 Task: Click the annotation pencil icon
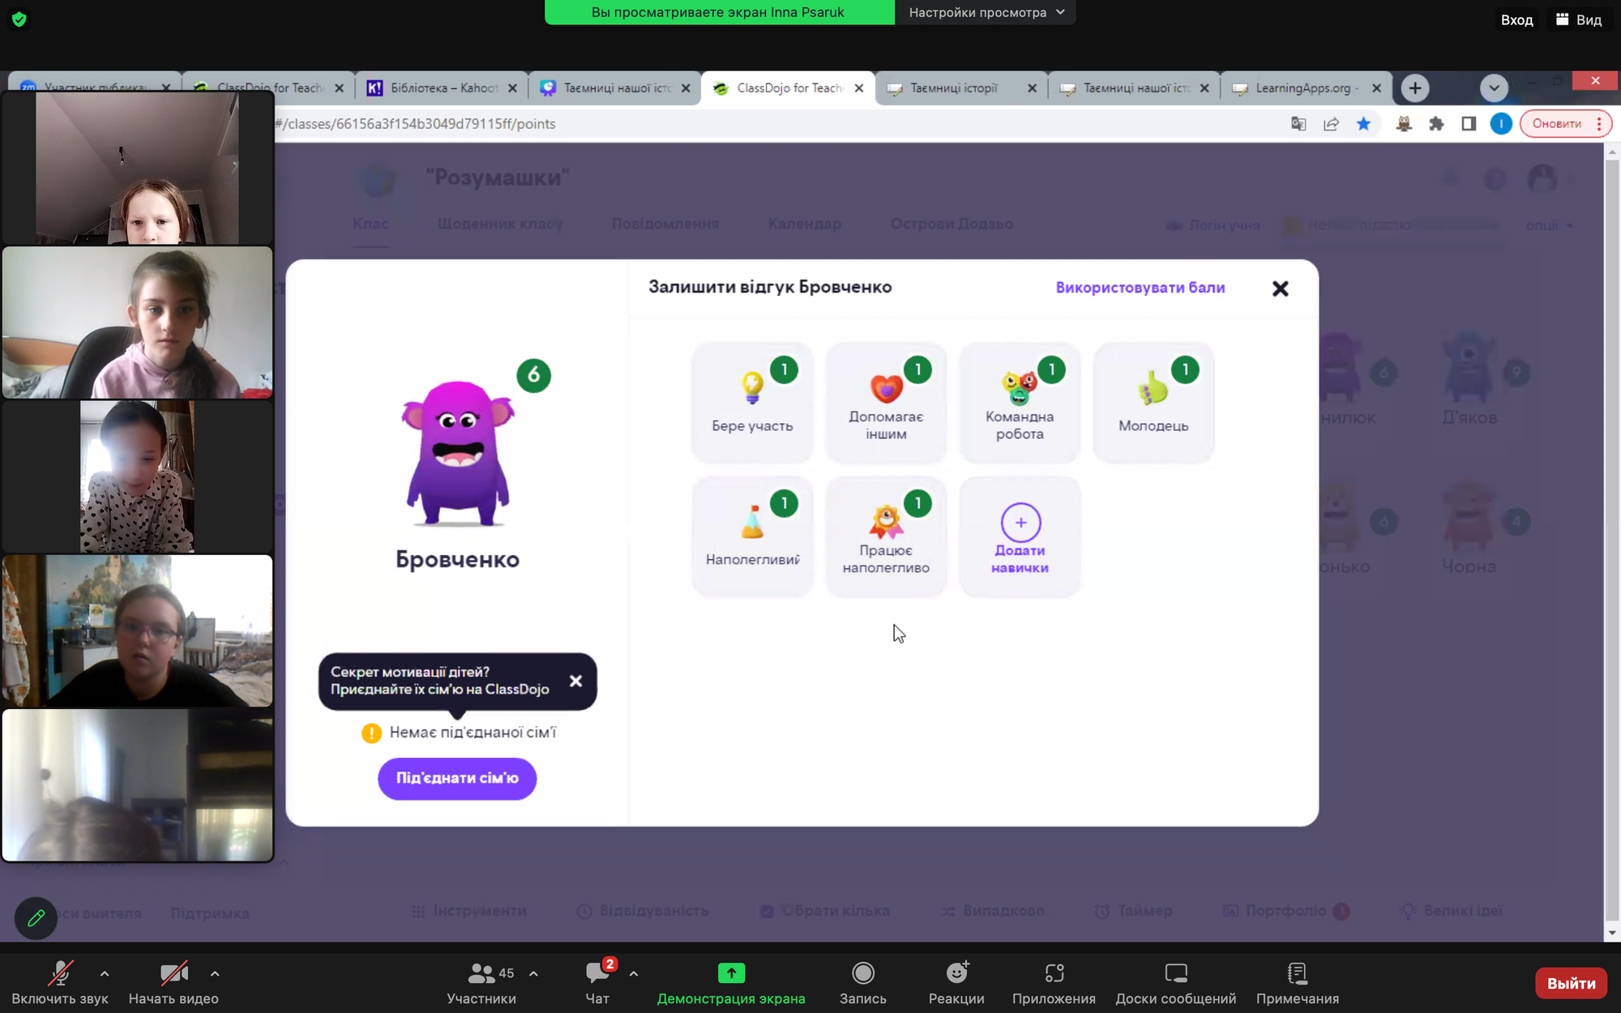[36, 917]
